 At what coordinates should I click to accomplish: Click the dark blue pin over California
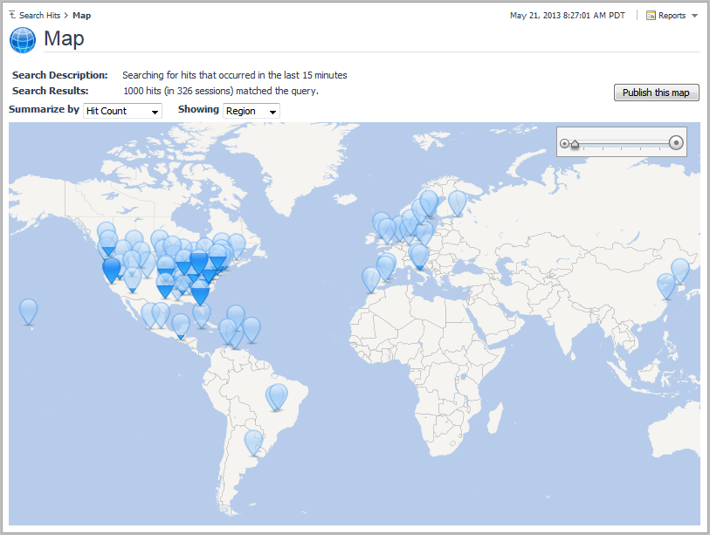112,270
